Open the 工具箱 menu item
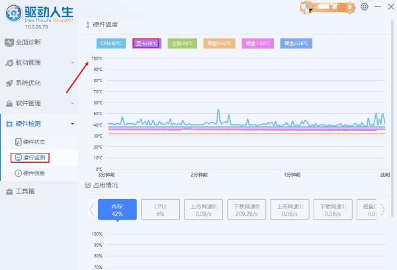The image size is (397, 270). 39,191
